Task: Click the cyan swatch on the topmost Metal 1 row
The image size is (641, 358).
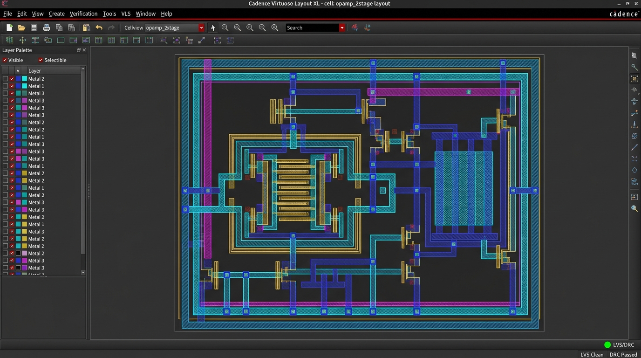Action: point(25,86)
